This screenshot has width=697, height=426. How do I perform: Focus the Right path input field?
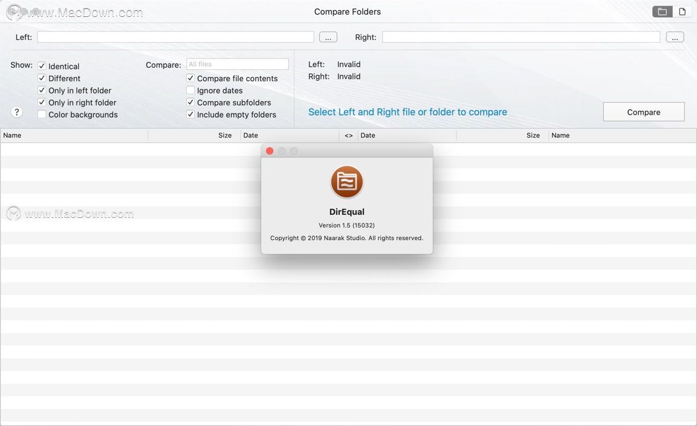click(x=521, y=37)
